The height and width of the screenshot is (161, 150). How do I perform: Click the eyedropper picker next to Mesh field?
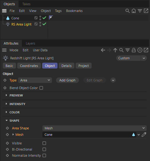click(x=144, y=135)
